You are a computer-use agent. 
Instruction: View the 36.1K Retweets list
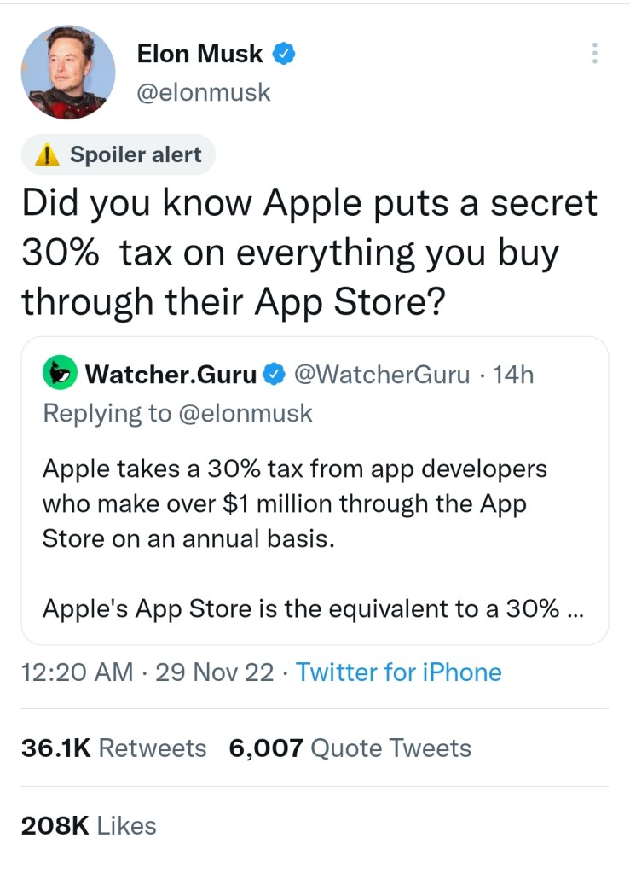(x=113, y=748)
